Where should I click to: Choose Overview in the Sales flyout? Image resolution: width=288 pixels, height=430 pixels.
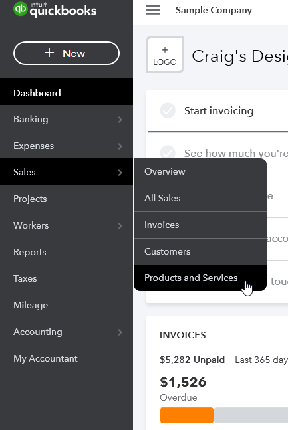click(200, 171)
